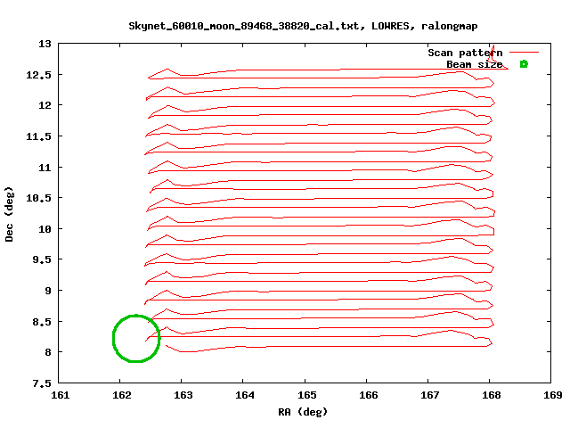Click the Dec axis value 10.5
Viewport: 570px width, 428px height.
(x=38, y=198)
